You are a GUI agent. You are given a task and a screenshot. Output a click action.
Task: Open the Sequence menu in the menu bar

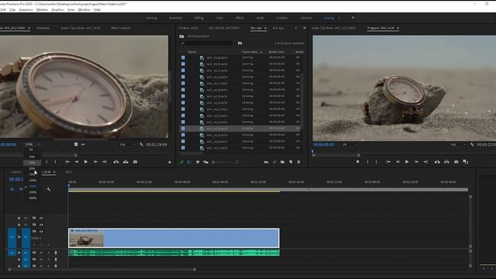pos(26,10)
